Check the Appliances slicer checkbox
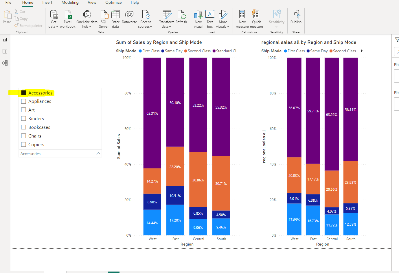 [24, 101]
